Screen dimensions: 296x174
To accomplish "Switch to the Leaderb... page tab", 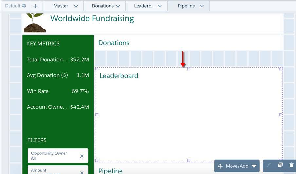I will pos(144,6).
